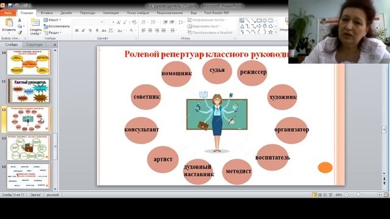The width and height of the screenshot is (390, 219).
Task: Click the Slide Sorter view icon
Action: (x=320, y=195)
